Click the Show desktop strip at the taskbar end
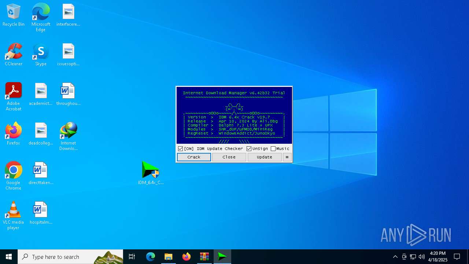Screen dimensions: 469x264 468,257
